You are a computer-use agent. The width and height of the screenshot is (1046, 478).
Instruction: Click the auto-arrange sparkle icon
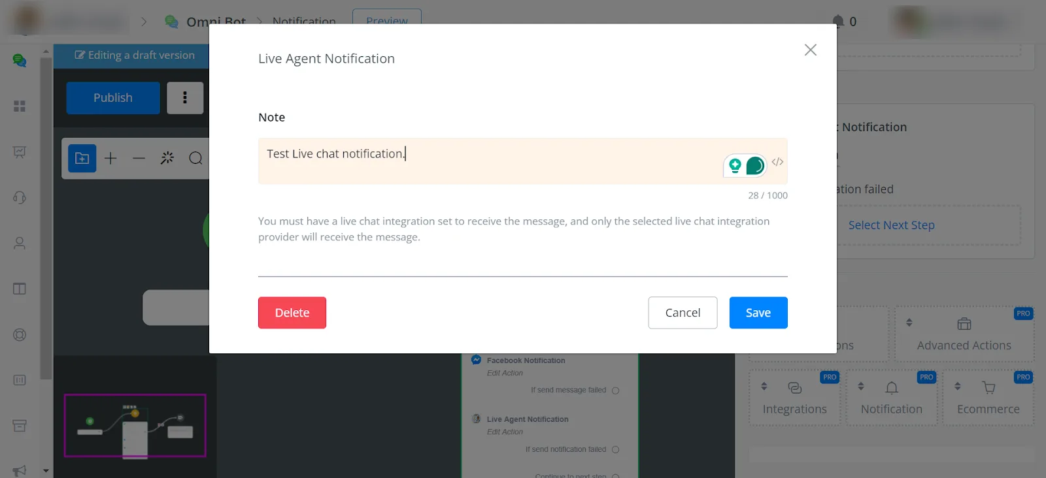(x=167, y=158)
